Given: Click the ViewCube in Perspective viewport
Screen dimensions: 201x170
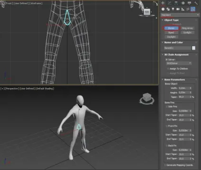Looking at the screenshot, I should [x=147, y=97].
